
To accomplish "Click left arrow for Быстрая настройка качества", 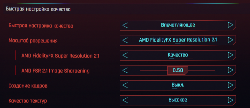I will pyautogui.click(x=125, y=25).
